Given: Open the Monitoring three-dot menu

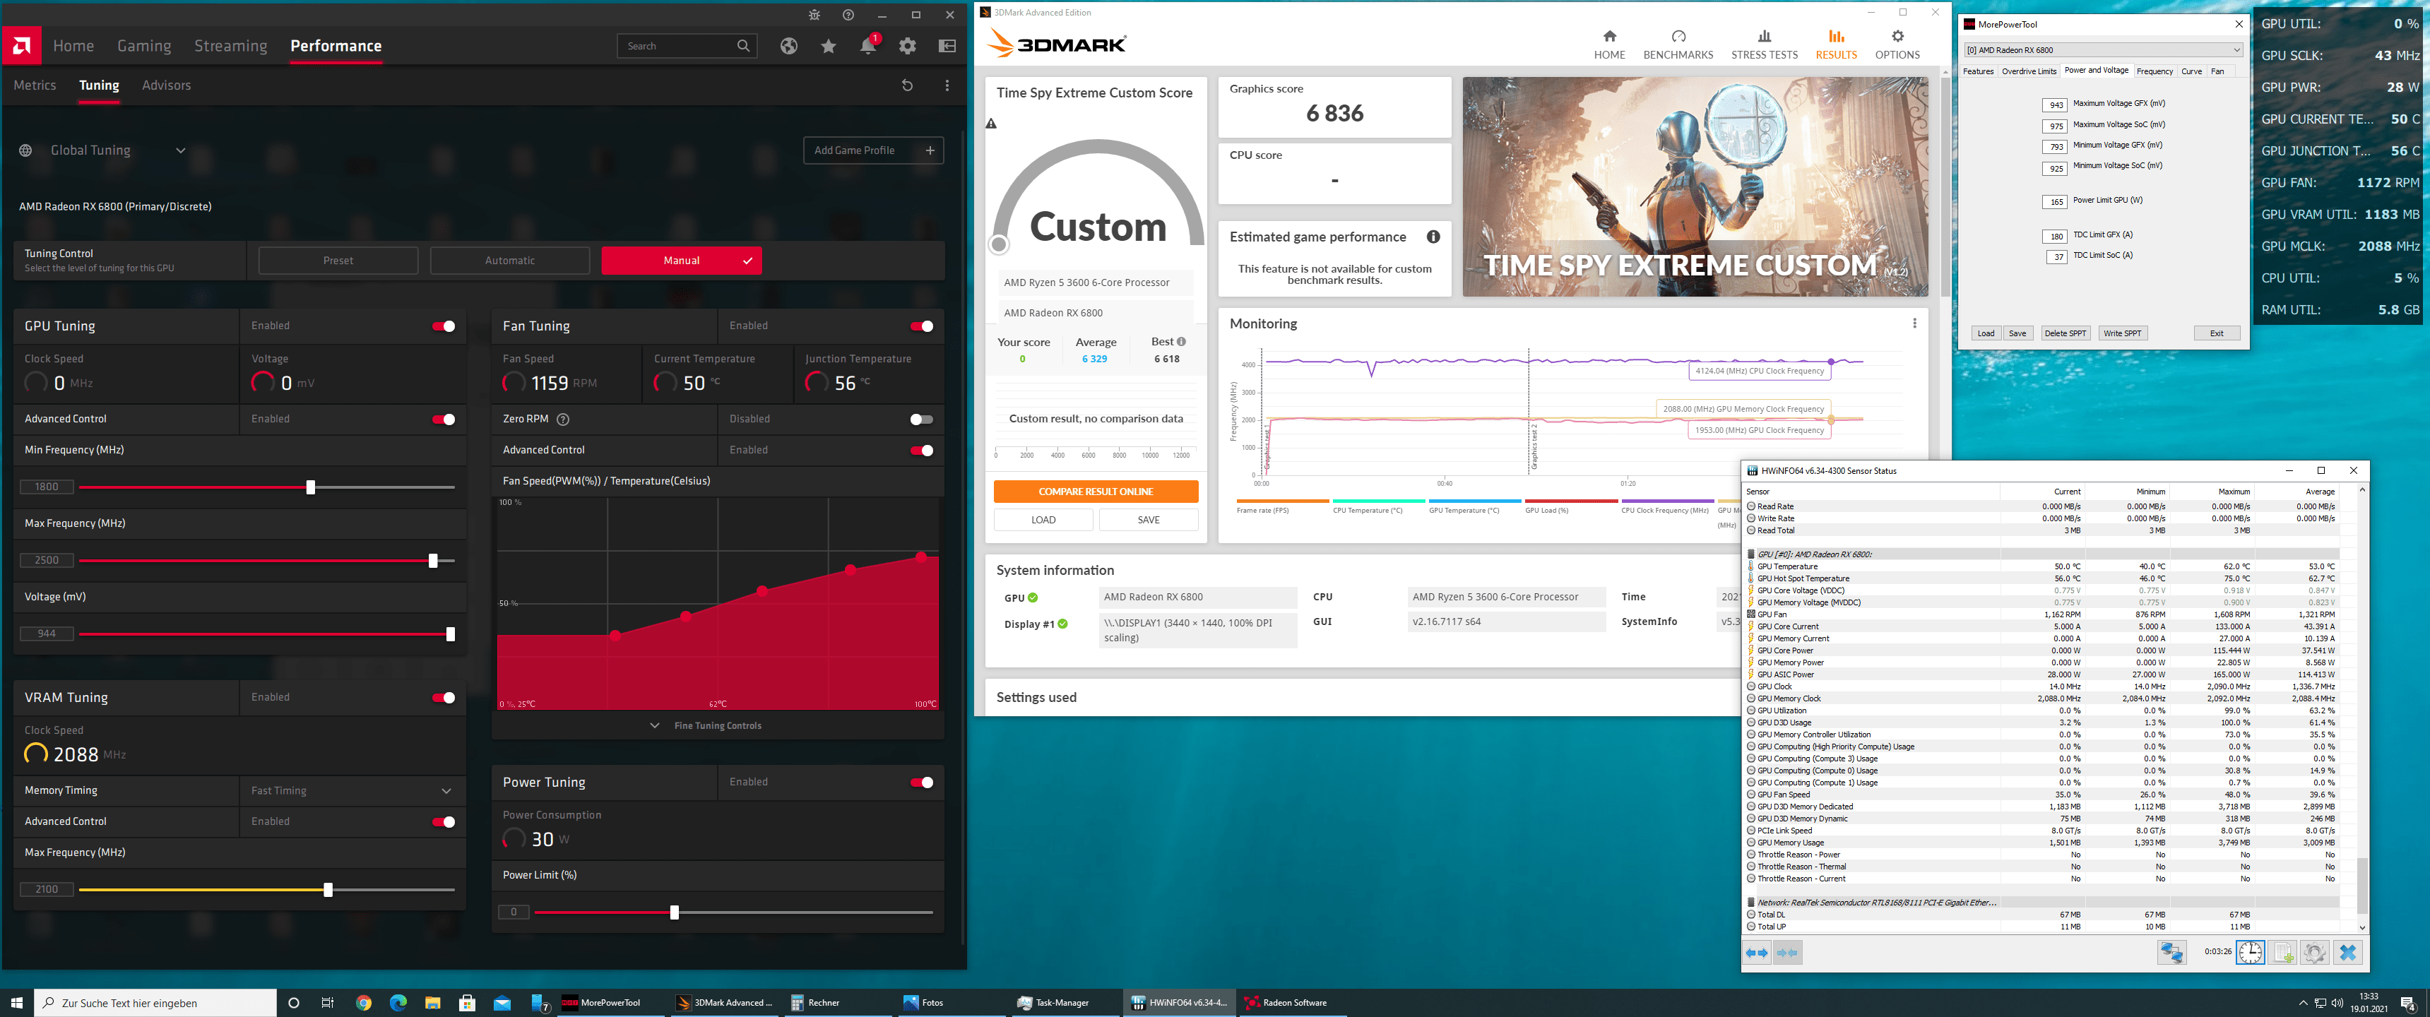Looking at the screenshot, I should click(x=1914, y=323).
